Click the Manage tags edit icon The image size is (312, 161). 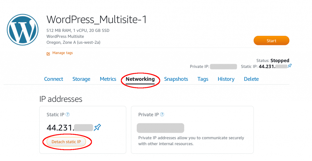click(48, 54)
